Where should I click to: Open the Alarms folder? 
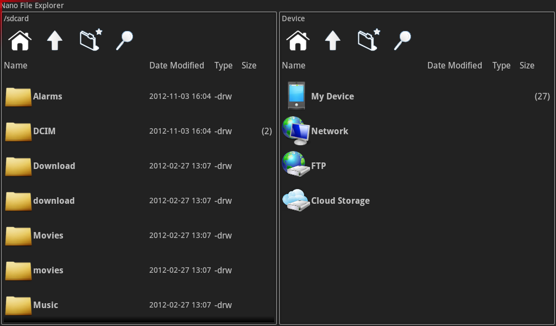coord(48,96)
